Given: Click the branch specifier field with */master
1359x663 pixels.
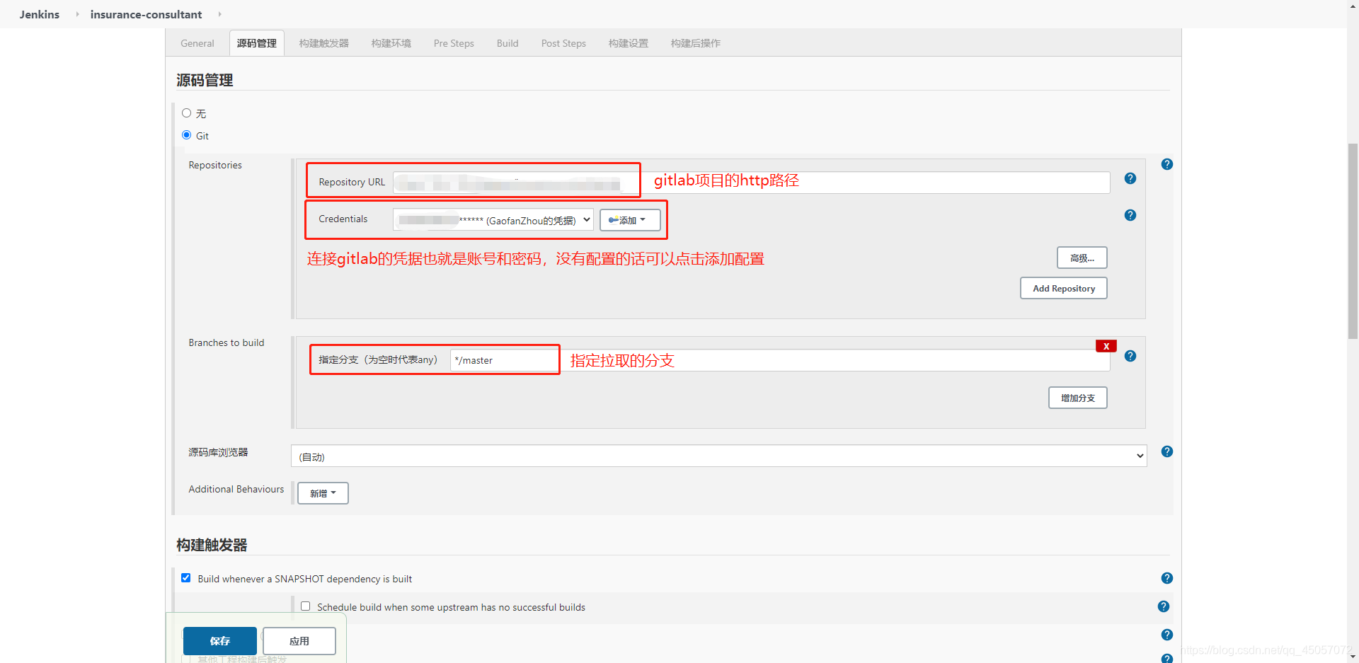Looking at the screenshot, I should (x=780, y=360).
